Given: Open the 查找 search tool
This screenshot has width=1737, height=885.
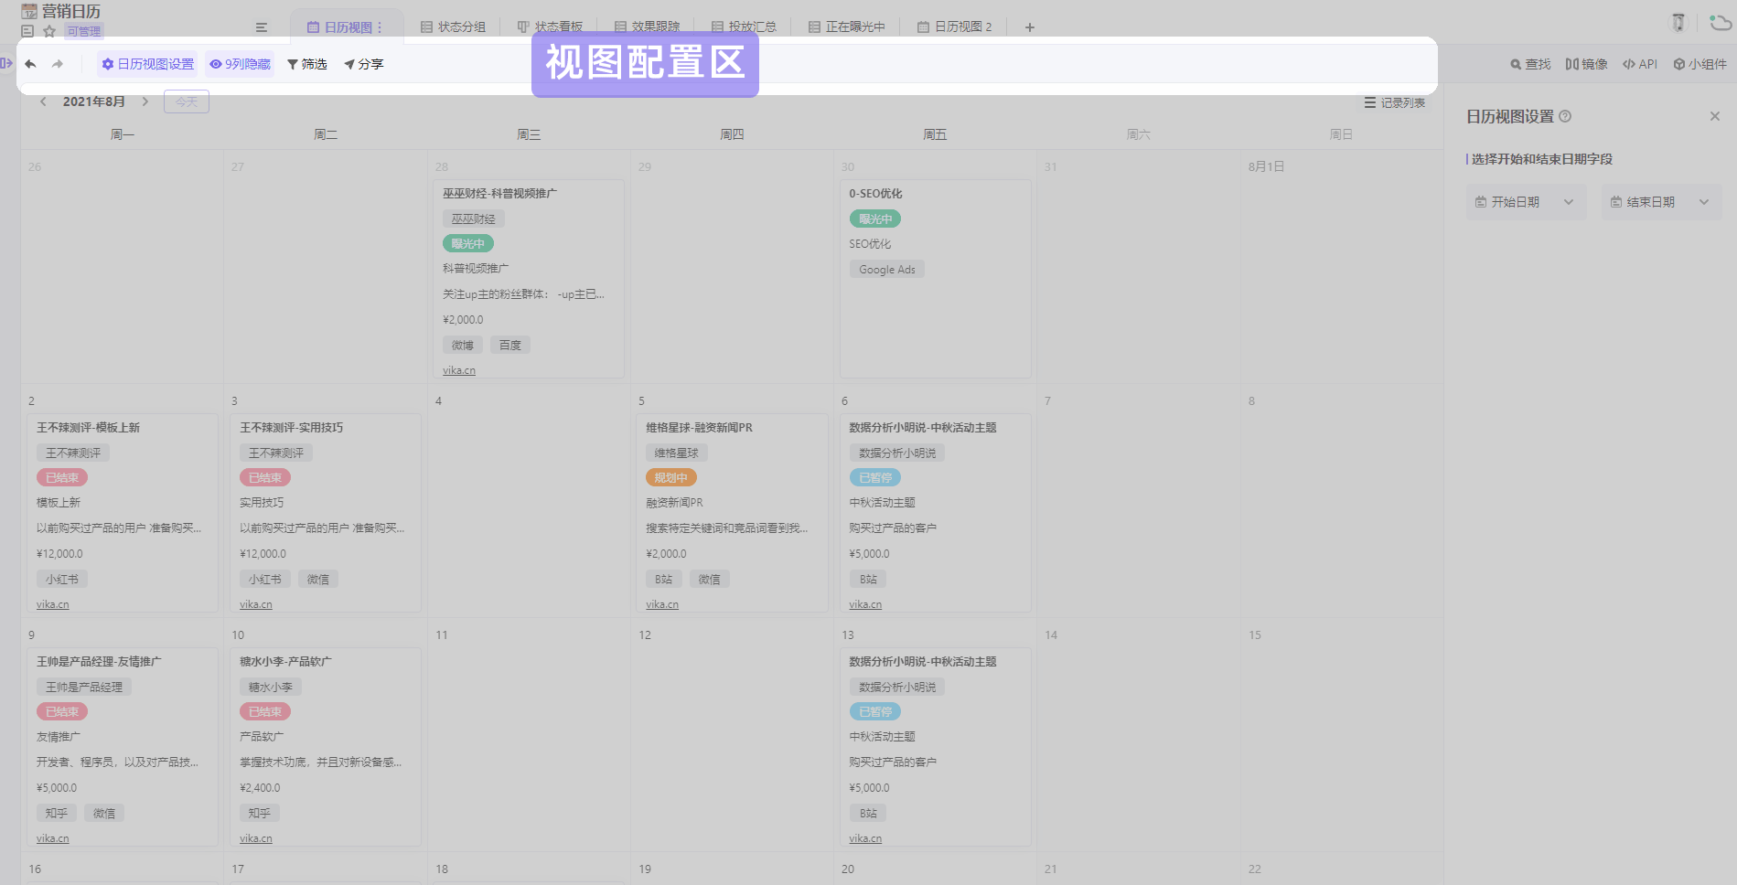Looking at the screenshot, I should click(1530, 64).
